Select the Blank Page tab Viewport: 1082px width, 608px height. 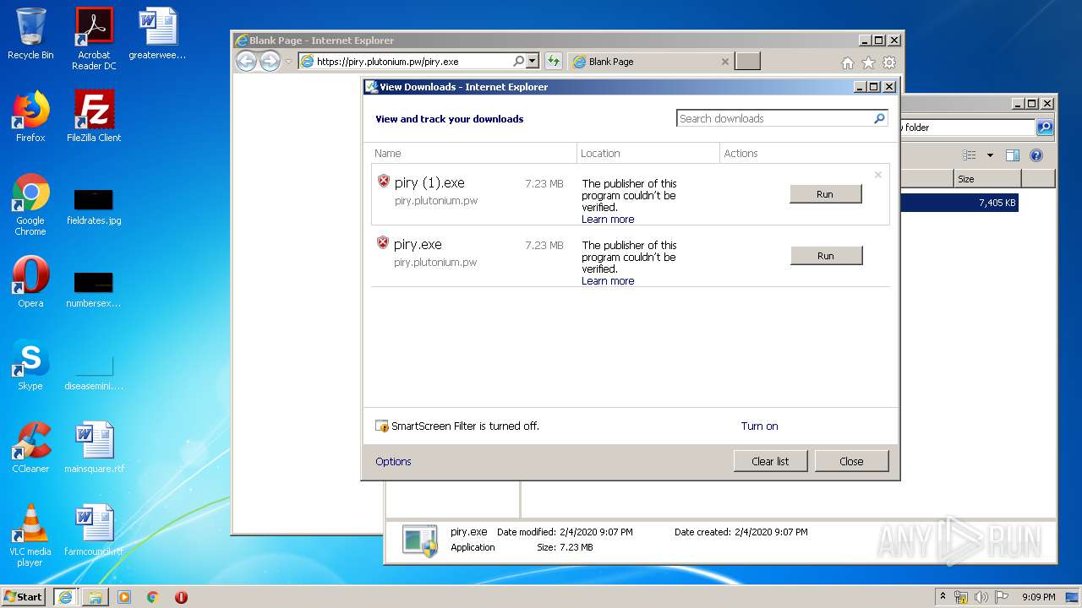point(649,62)
